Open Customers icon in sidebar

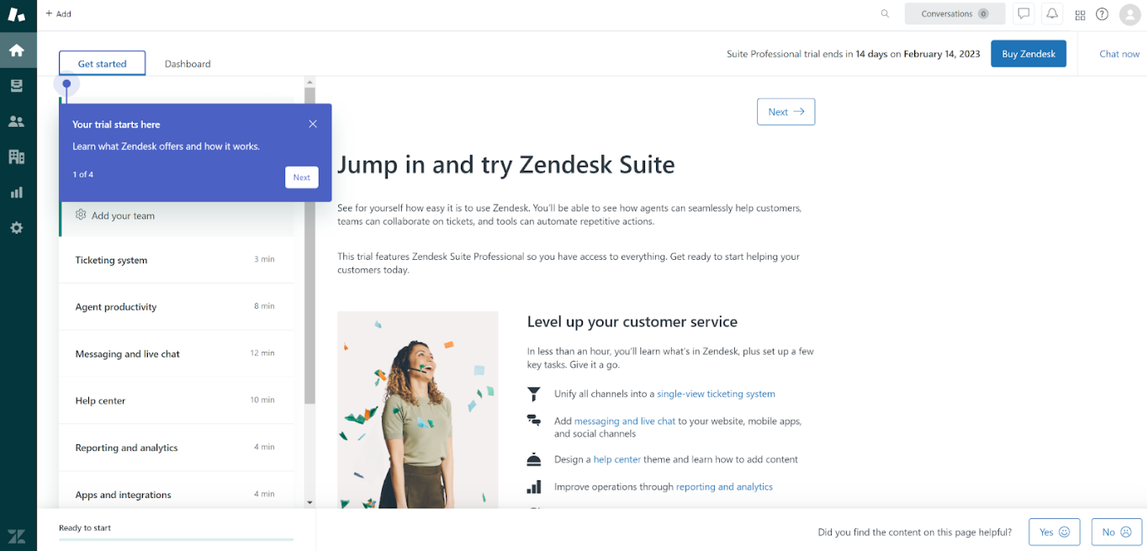tap(16, 121)
